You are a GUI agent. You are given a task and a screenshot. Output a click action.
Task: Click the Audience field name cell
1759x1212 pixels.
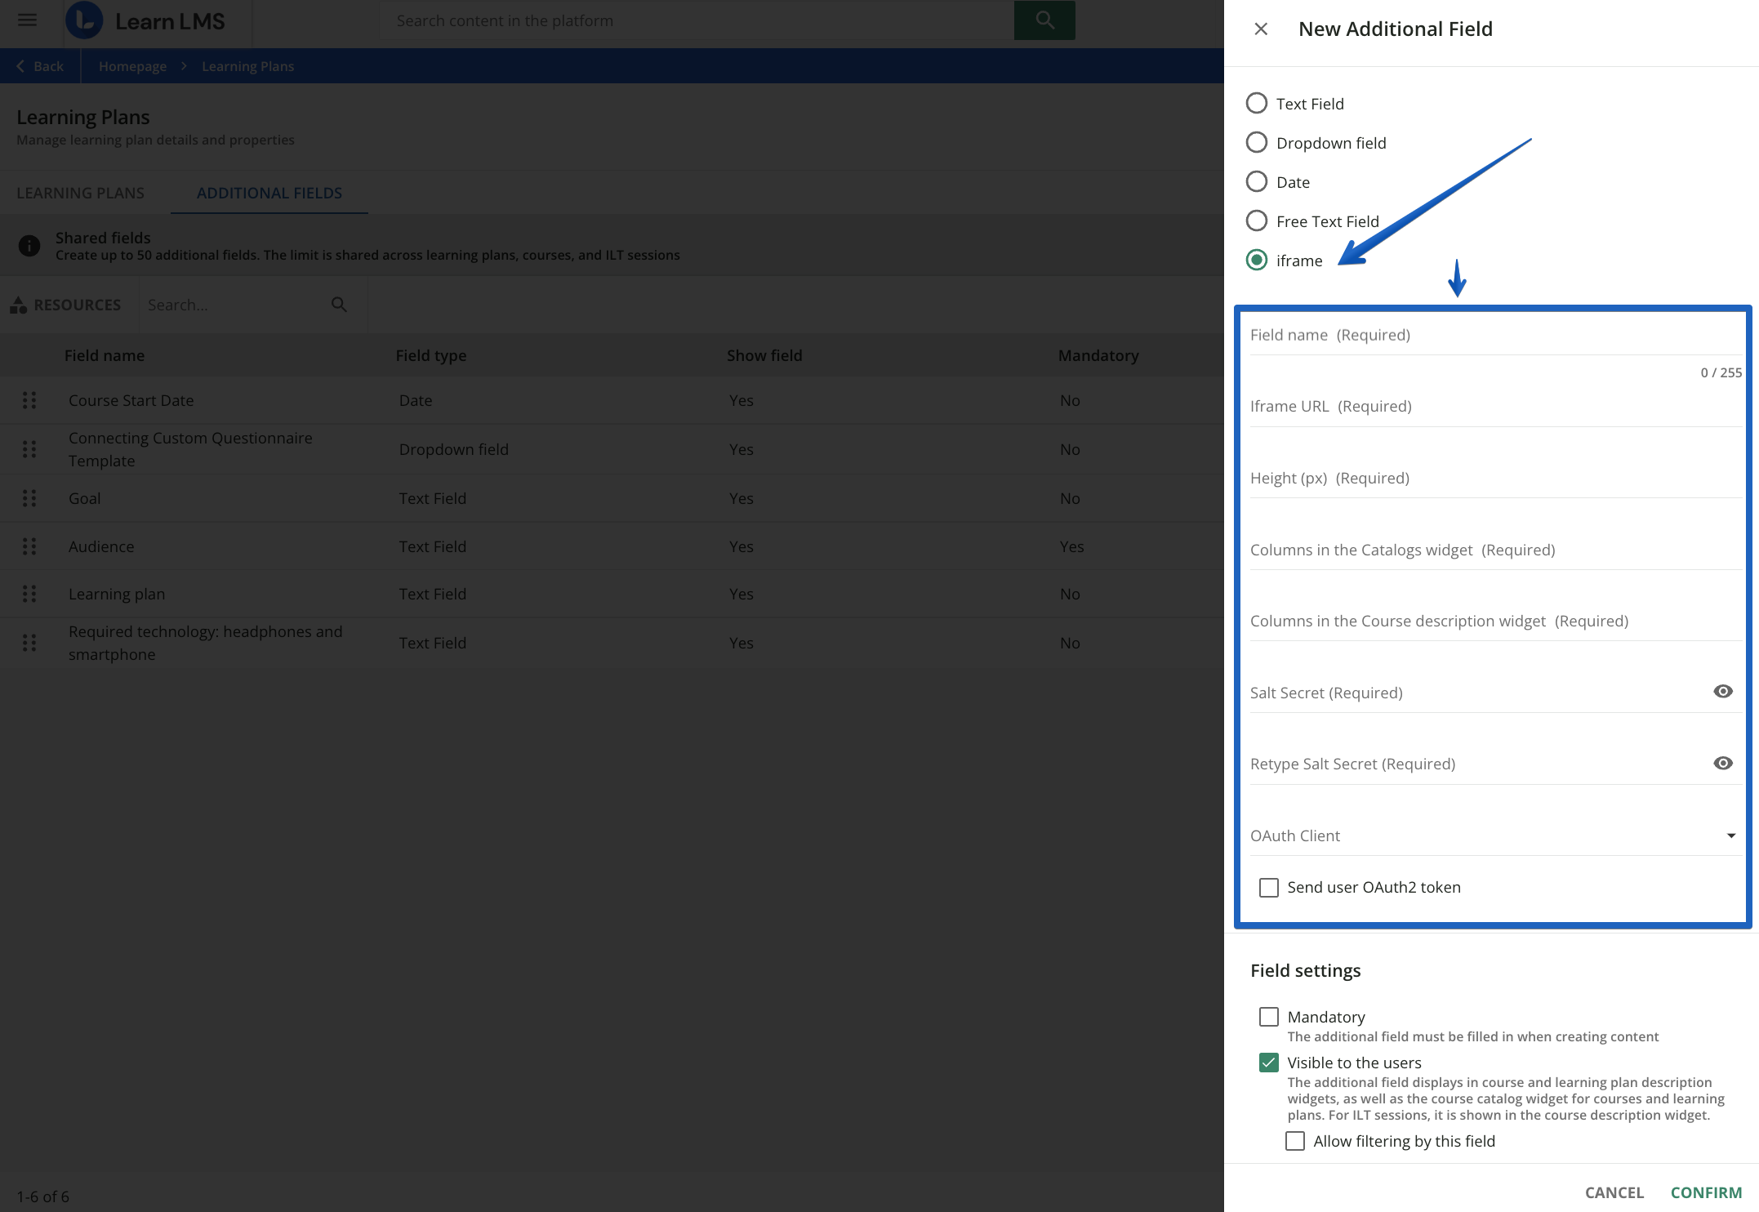tap(101, 546)
